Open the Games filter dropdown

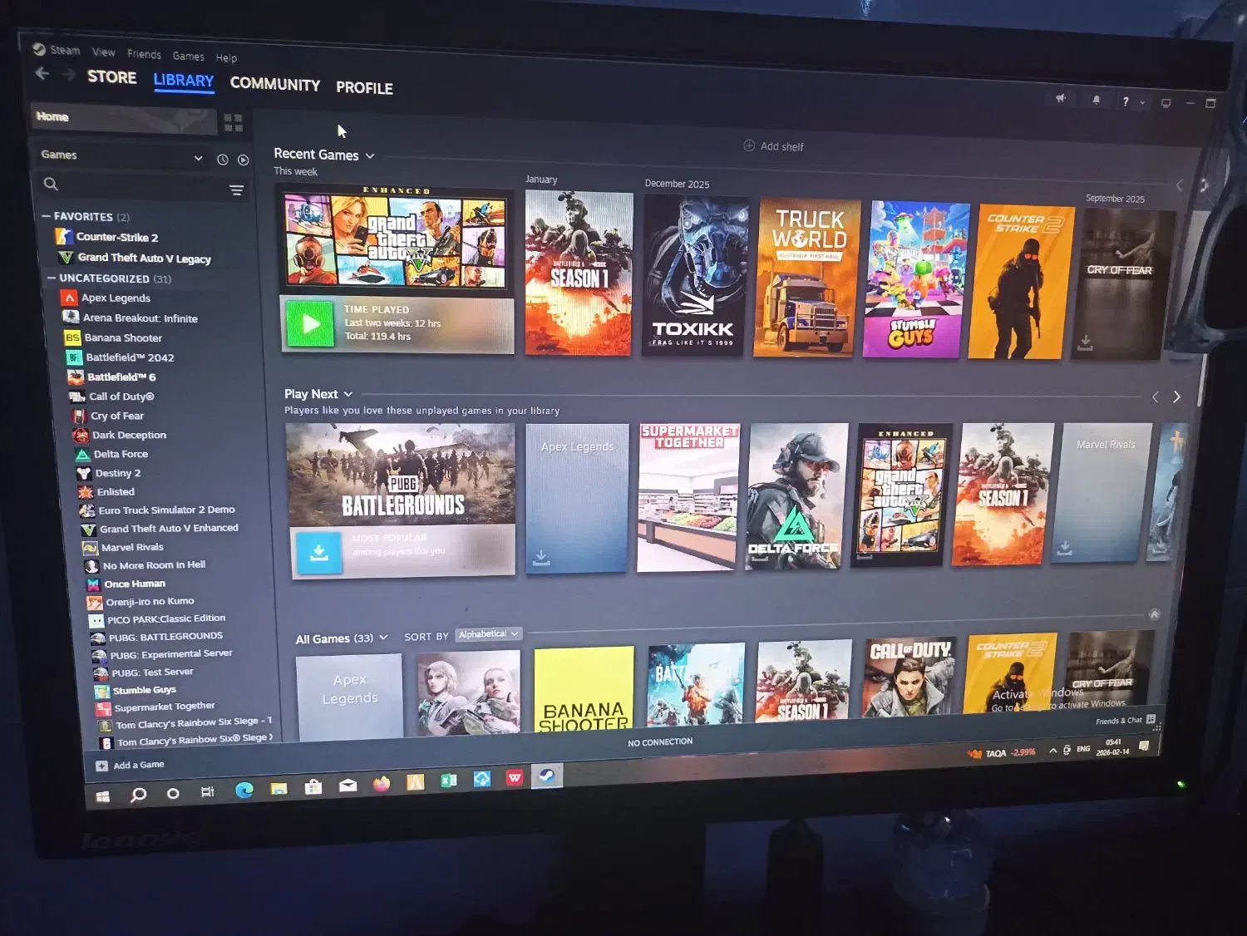[x=198, y=158]
